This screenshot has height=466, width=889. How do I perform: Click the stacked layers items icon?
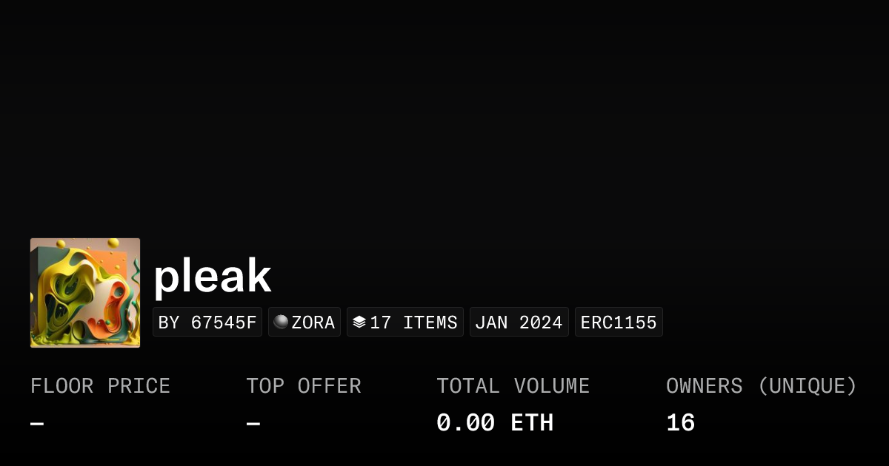[x=359, y=322]
